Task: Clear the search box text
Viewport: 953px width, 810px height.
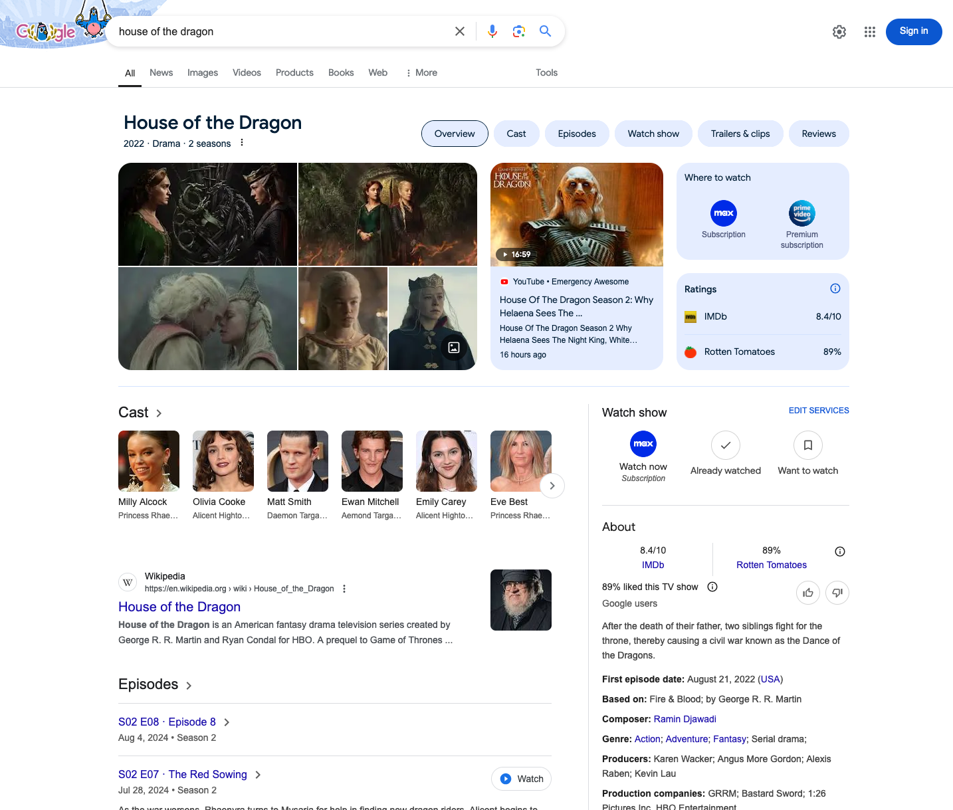Action: 459,31
